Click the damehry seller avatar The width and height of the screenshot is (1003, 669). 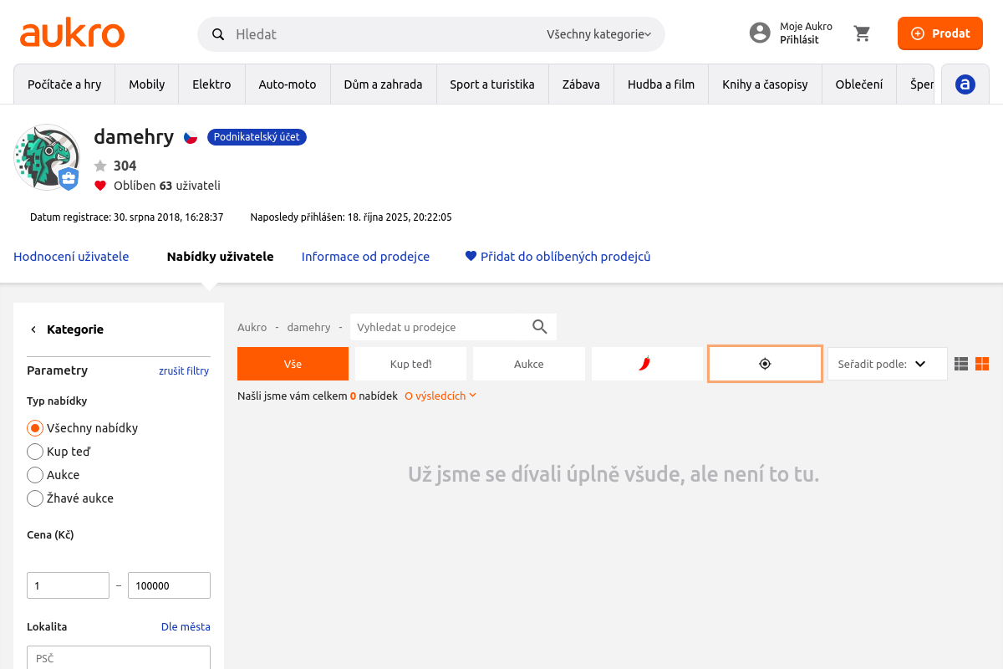click(x=47, y=157)
